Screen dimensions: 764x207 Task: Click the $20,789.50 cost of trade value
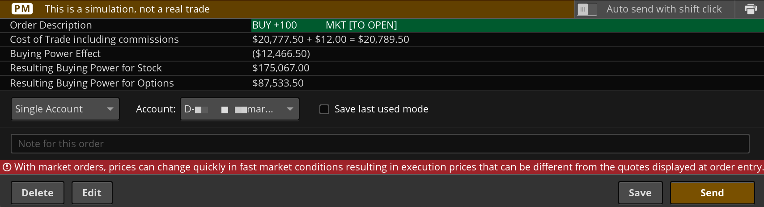point(383,40)
